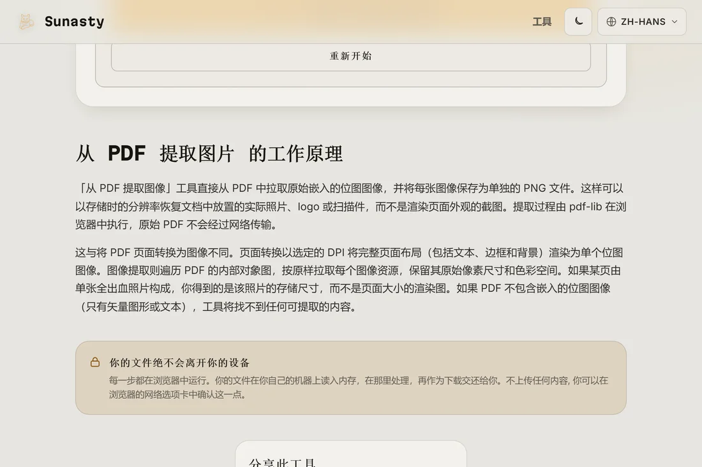702x467 pixels.
Task: Toggle dark mode with the moon icon
Action: tap(578, 22)
